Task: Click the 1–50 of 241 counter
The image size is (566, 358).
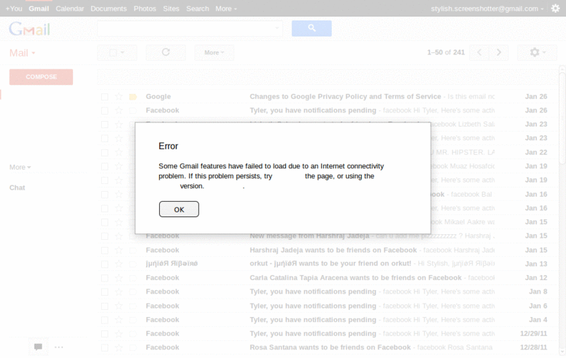Action: [x=446, y=52]
